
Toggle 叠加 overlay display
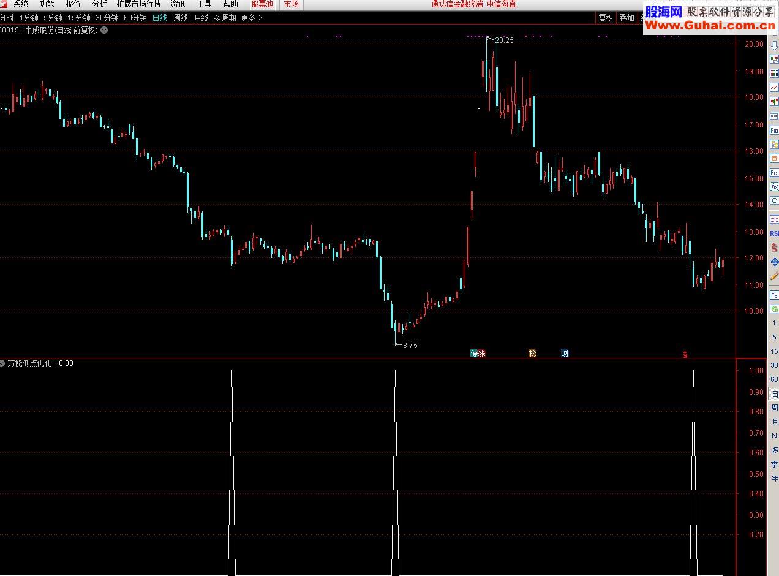(x=626, y=18)
